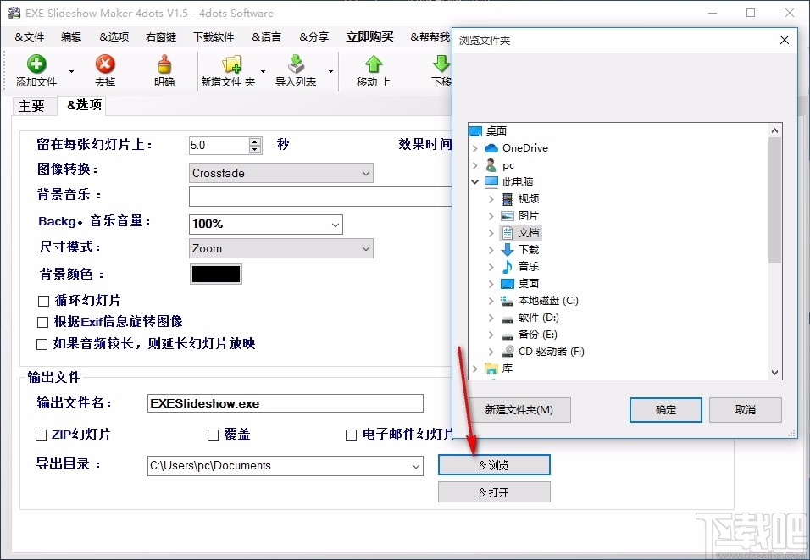Collapse the 此电脑 tree node

tap(474, 181)
